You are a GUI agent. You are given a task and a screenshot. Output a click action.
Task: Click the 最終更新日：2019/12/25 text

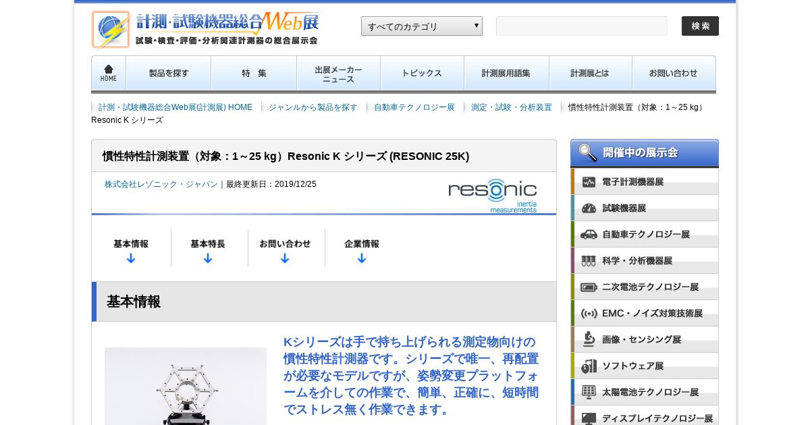(x=271, y=184)
